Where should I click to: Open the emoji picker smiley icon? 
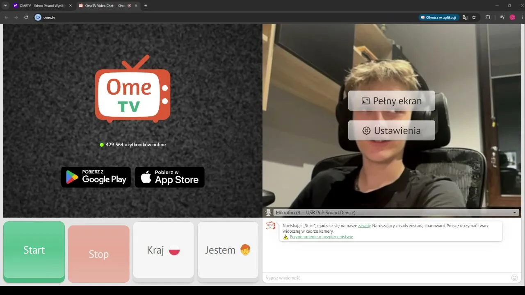point(515,278)
